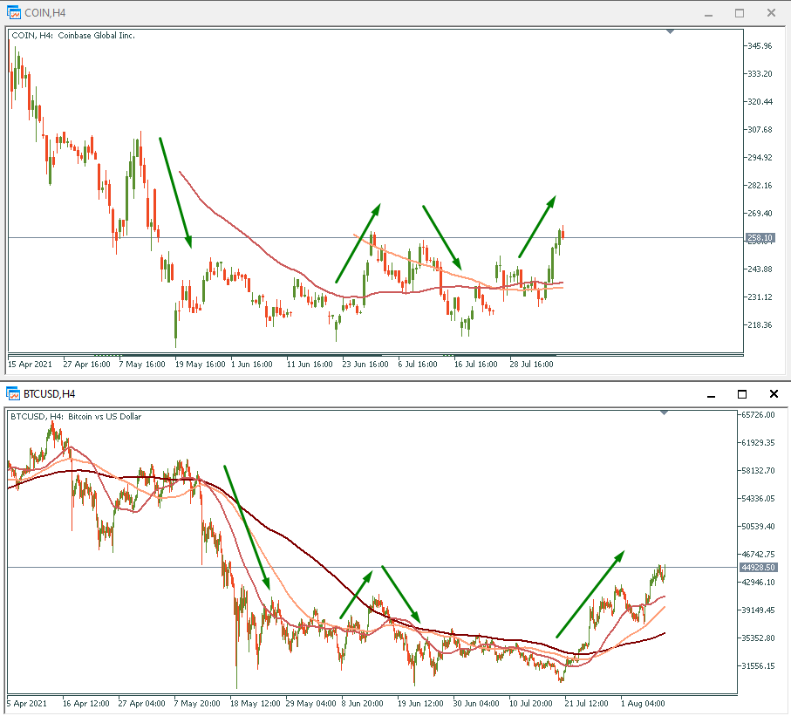This screenshot has height=716, width=791.
Task: Close the BTCUSD, H4 chart window
Action: (x=773, y=393)
